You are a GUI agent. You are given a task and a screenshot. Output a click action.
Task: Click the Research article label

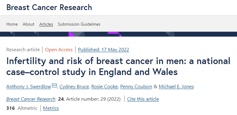(x=23, y=50)
